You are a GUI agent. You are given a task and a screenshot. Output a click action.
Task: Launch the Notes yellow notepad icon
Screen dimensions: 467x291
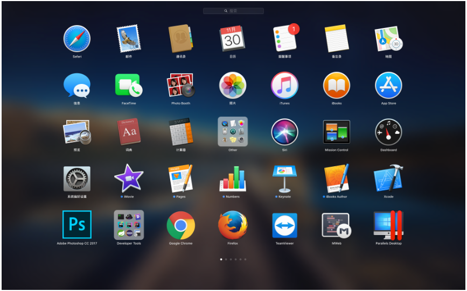pyautogui.click(x=337, y=39)
